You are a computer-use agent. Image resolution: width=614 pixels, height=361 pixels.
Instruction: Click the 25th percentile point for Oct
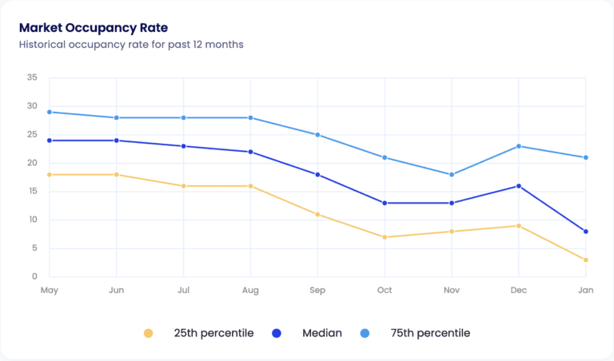(385, 237)
